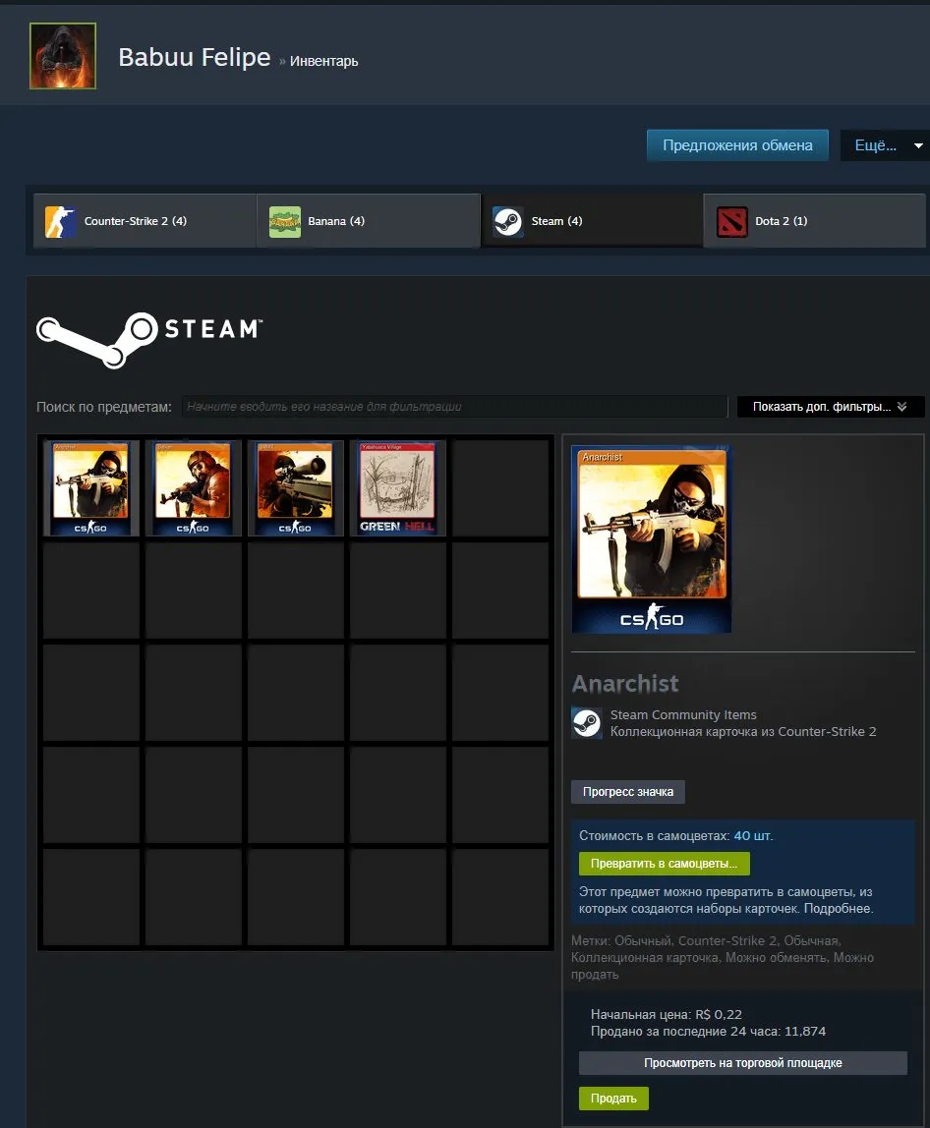Viewport: 930px width, 1128px height.
Task: Click the Поиск по предметам label
Action: tap(104, 407)
